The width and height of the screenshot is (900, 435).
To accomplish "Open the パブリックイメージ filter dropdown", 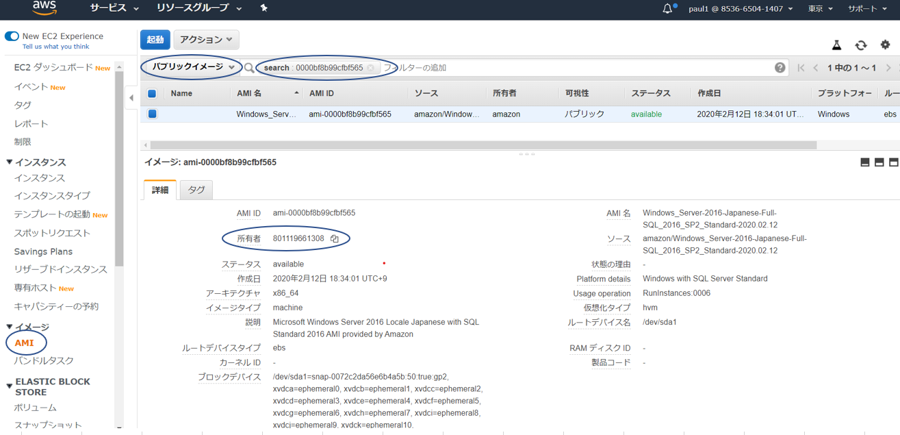I will (x=194, y=67).
